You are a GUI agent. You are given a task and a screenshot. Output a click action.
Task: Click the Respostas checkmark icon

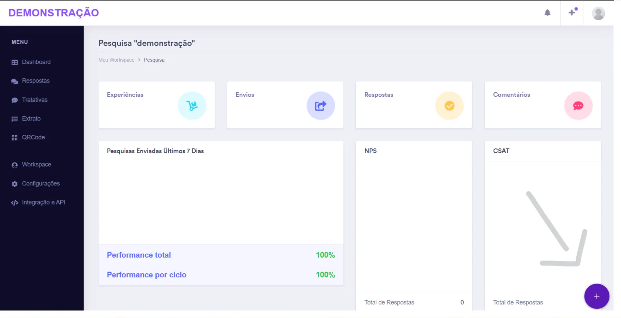450,106
